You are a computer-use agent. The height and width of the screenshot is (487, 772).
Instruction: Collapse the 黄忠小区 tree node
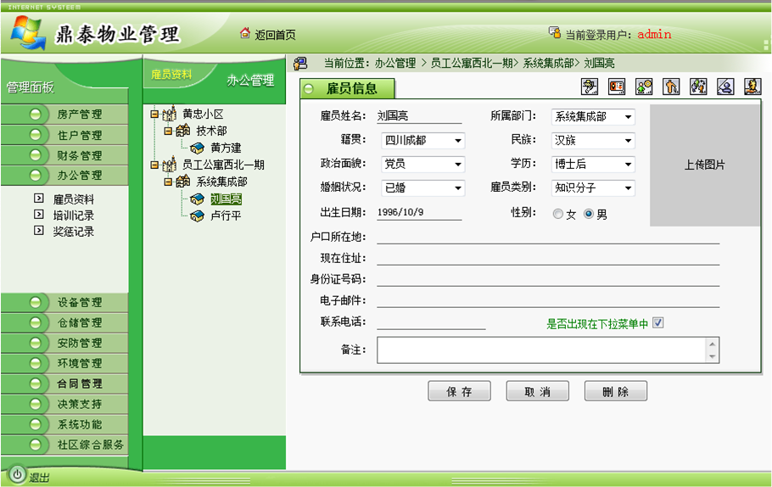[154, 115]
